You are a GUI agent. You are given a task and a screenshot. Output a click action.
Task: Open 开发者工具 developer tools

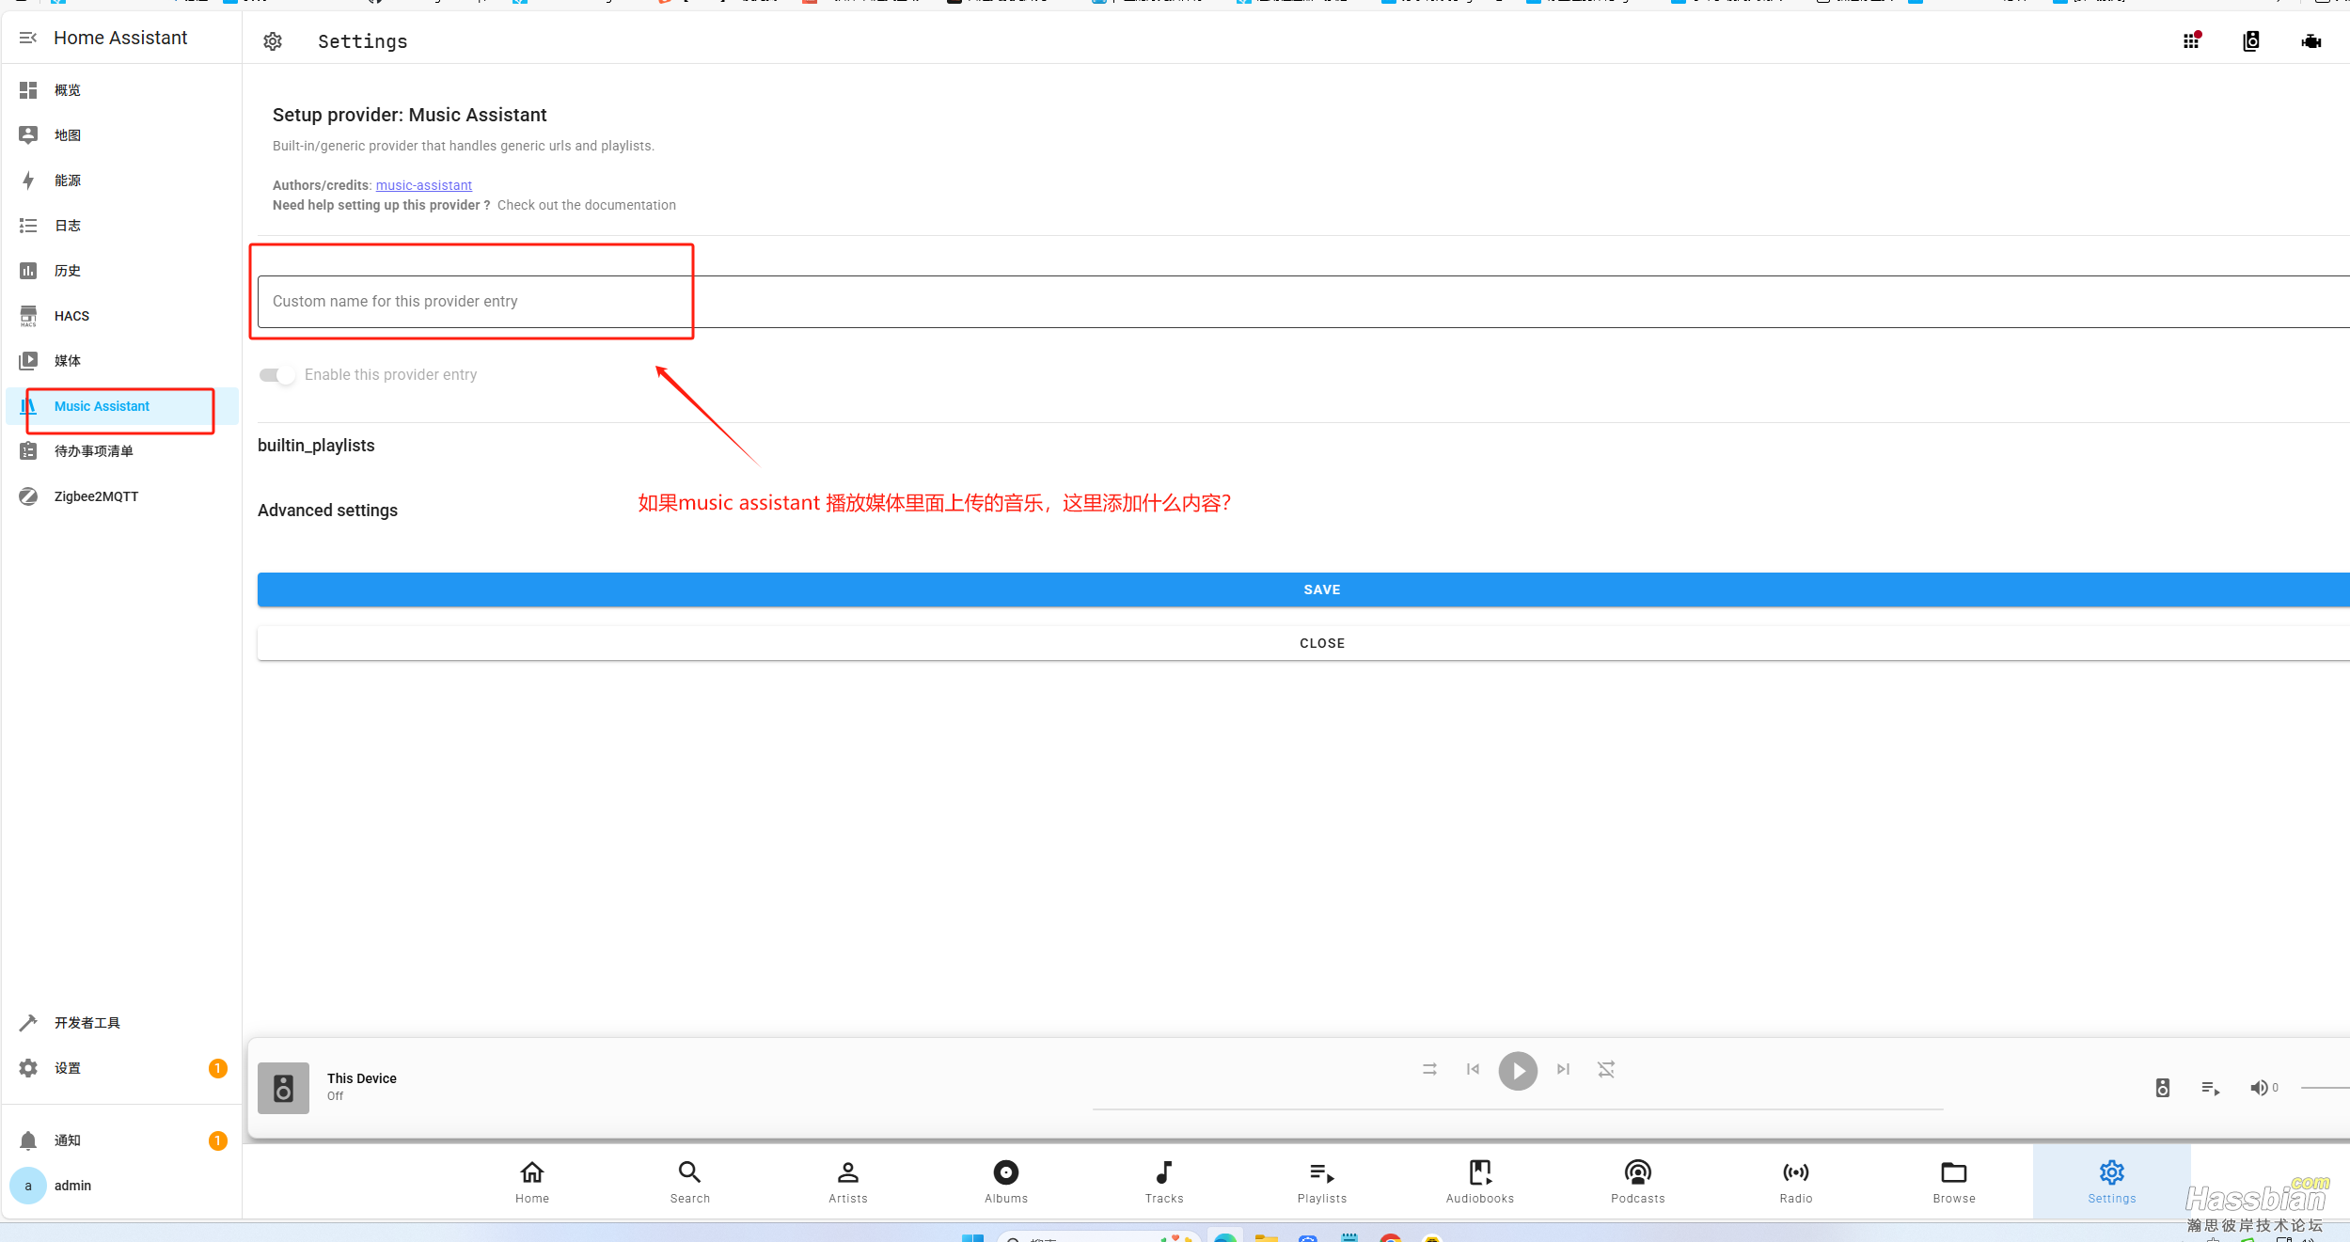click(x=120, y=1023)
